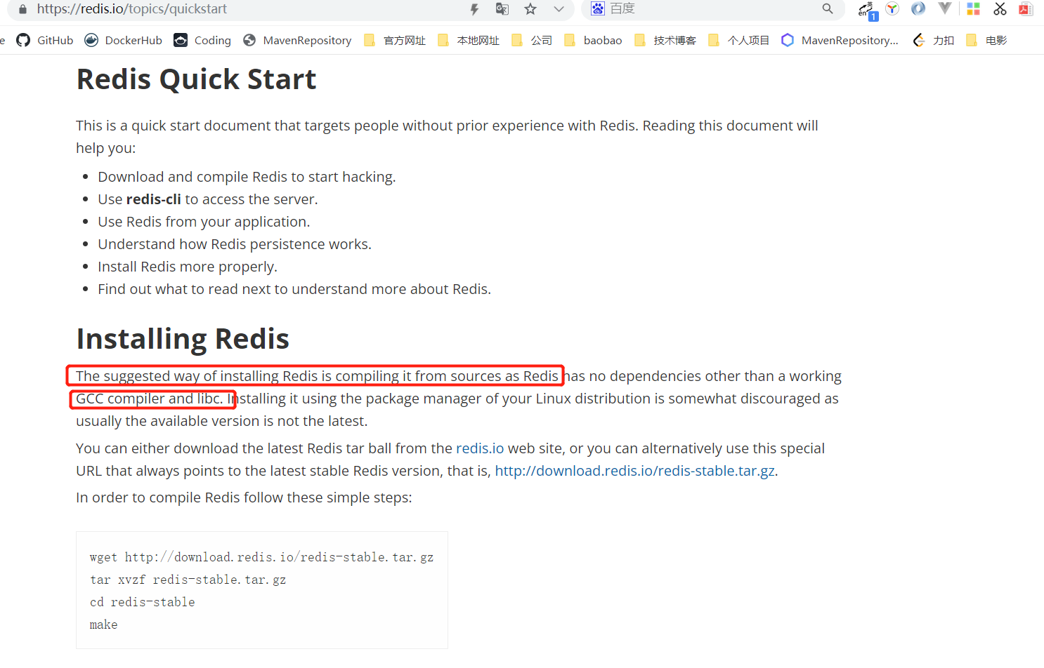This screenshot has height=668, width=1044.
Task: Bookmark this page with the star icon
Action: click(x=530, y=9)
